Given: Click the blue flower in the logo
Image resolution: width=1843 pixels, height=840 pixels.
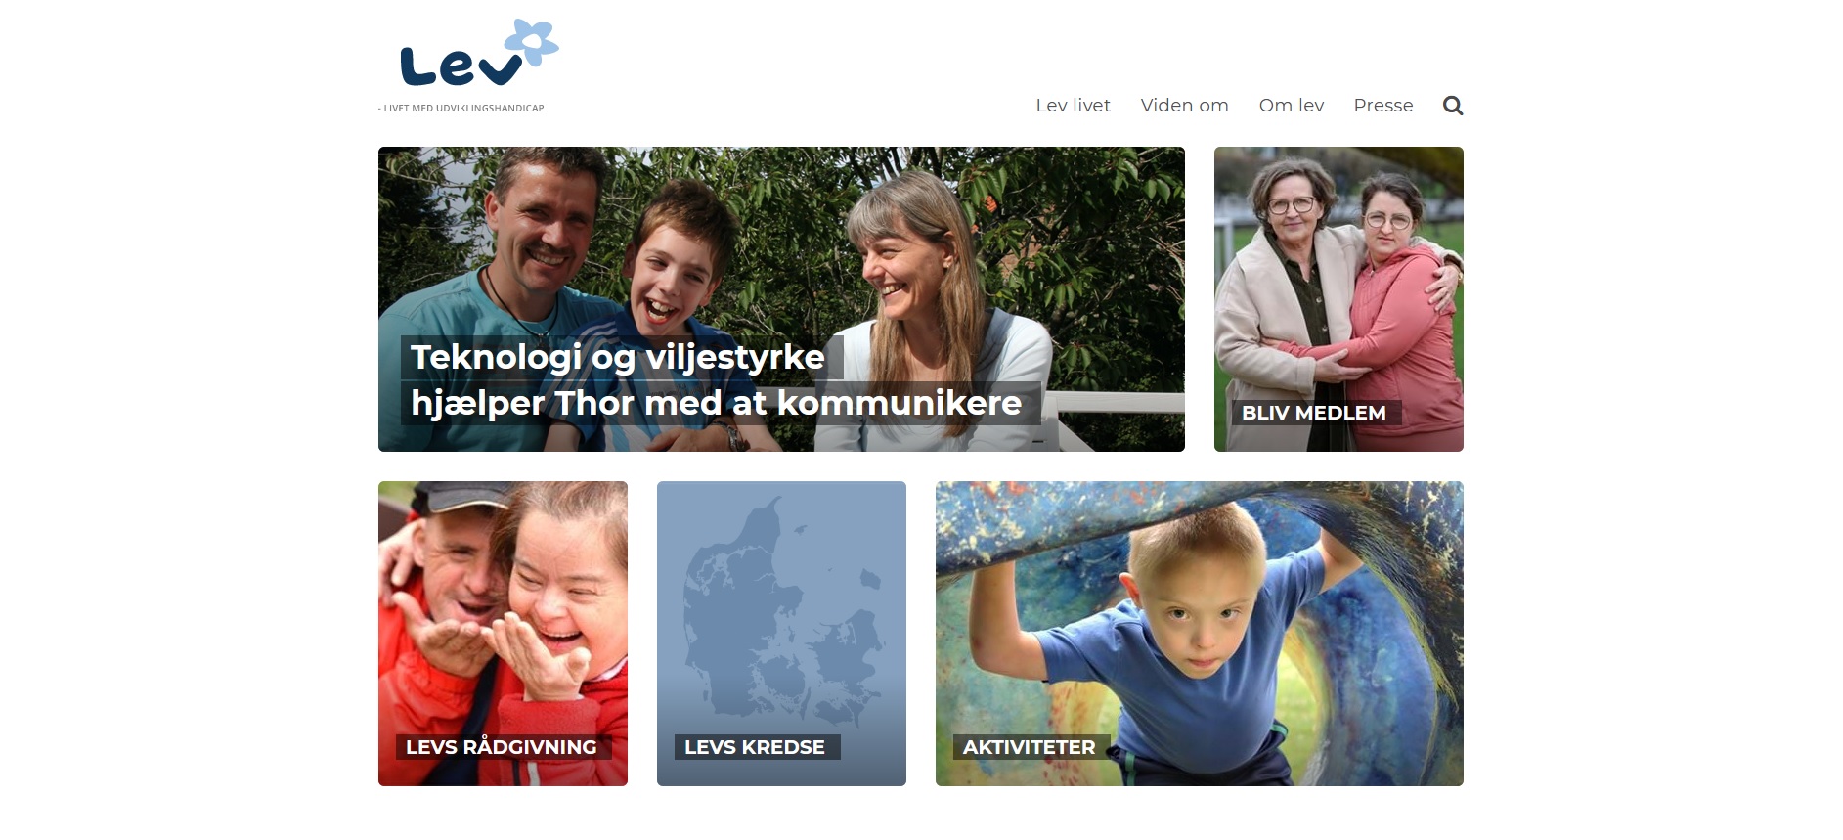Looking at the screenshot, I should click(x=531, y=43).
